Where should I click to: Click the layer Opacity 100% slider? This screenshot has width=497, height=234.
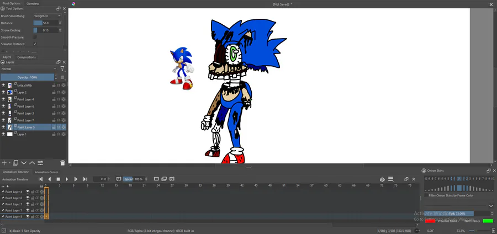click(27, 77)
